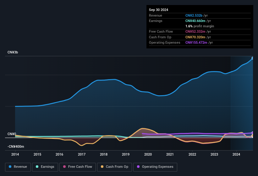Select the 2021 x-axis label
Screen dimensions: 258x176
point(170,154)
